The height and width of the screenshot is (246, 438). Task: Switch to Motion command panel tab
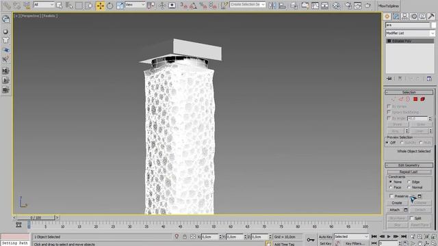413,16
